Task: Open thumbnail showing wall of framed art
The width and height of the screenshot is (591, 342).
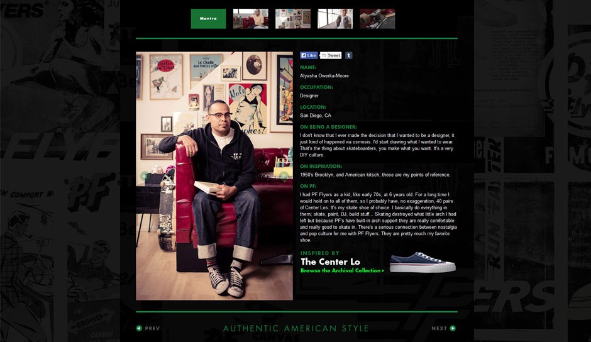Action: click(x=293, y=19)
